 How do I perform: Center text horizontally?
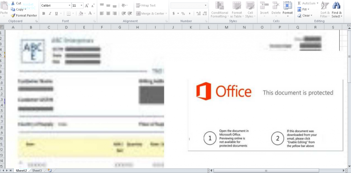[x=108, y=13]
